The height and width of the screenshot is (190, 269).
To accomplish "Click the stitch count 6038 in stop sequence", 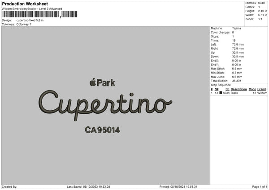I will [226, 93].
